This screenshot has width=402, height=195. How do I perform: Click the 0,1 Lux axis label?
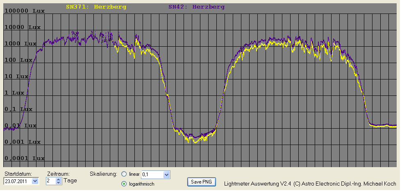click(18, 109)
